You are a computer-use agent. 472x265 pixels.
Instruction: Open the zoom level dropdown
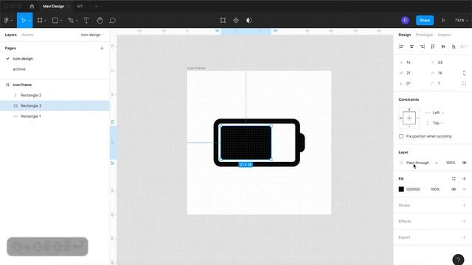(461, 21)
